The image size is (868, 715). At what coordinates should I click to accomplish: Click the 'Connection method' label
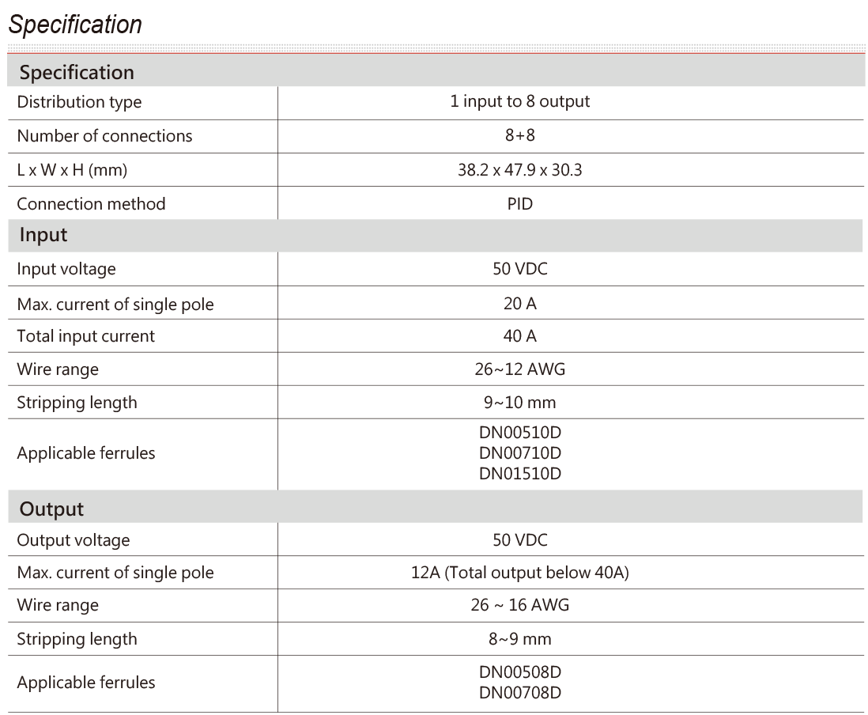pyautogui.click(x=92, y=204)
